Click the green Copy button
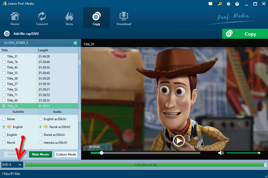The height and width of the screenshot is (178, 268). point(245,34)
